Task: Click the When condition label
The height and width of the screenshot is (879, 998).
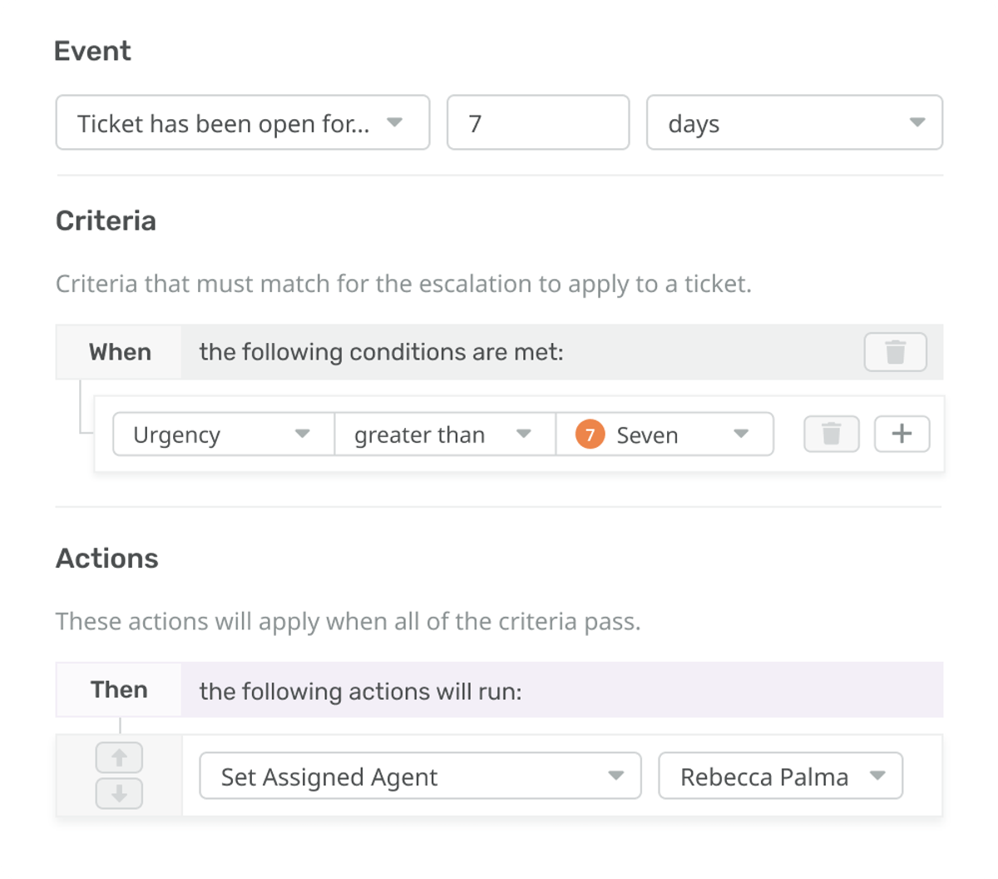Action: tap(120, 352)
